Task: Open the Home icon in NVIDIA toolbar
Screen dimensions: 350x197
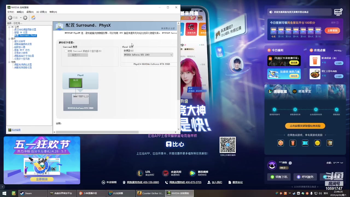Action: pyautogui.click(x=33, y=18)
